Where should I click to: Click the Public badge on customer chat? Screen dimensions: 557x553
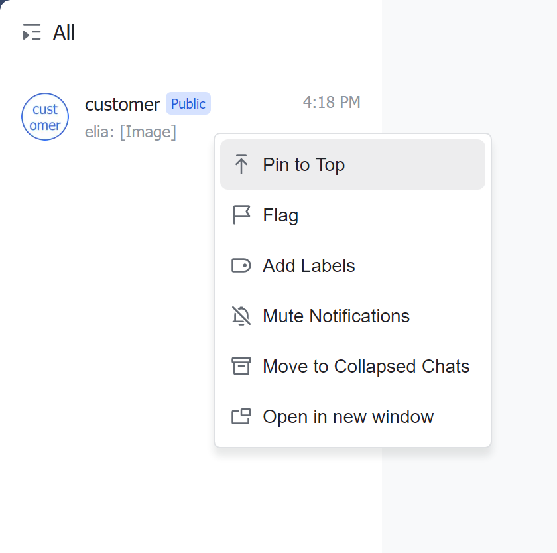coord(188,104)
